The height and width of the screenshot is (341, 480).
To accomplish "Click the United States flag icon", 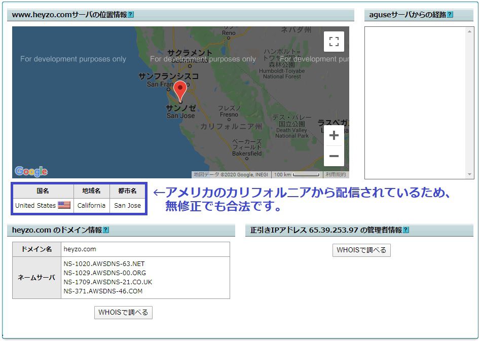I will (64, 205).
